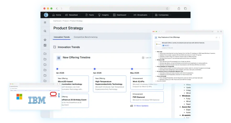The width and height of the screenshot is (231, 123).
Task: Switch to the Competitive Benchmarking tab
Action: [86, 37]
